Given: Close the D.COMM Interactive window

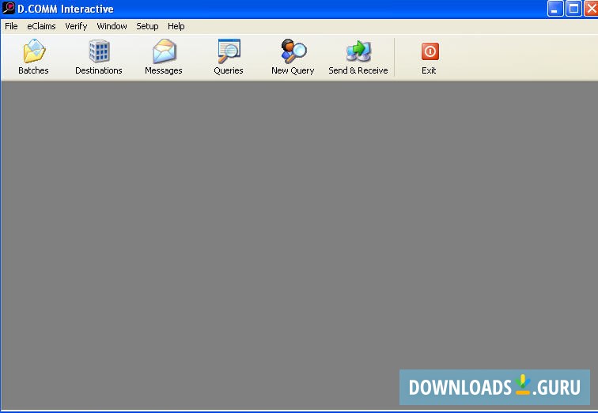Looking at the screenshot, I should tap(591, 9).
